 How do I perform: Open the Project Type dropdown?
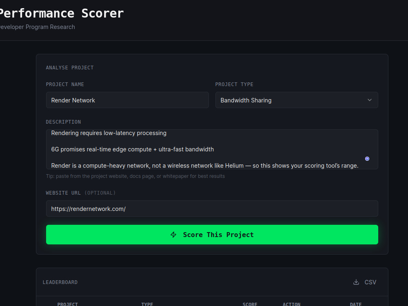pyautogui.click(x=297, y=100)
